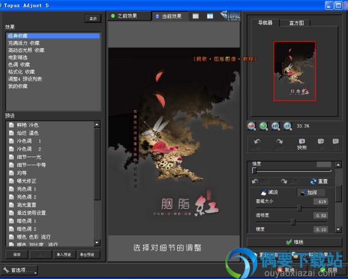Image resolution: width=348 pixels, height=279 pixels.
Task: Click the document icon beside 高光重置
Action: [11, 205]
